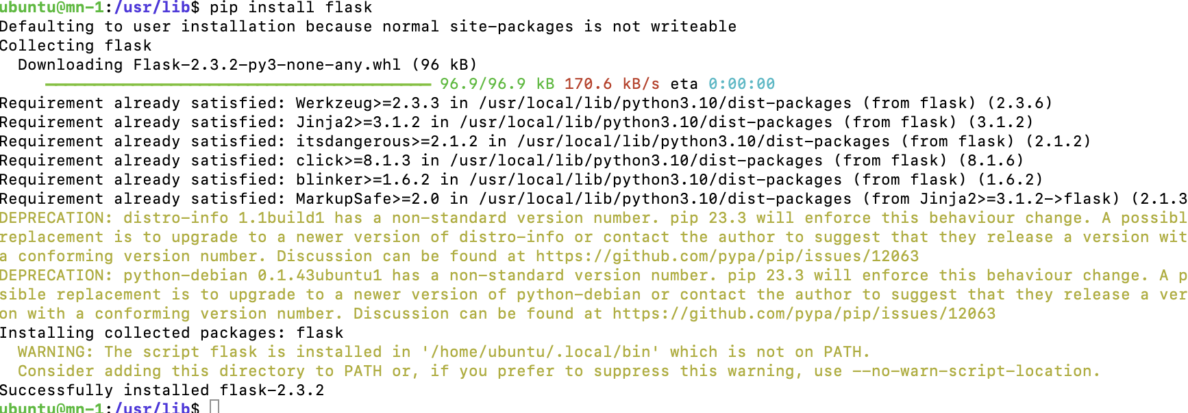1188x413 pixels.
Task: Click the Flask-2.3.2-py3-none-any.whl filename
Action: coord(267,65)
